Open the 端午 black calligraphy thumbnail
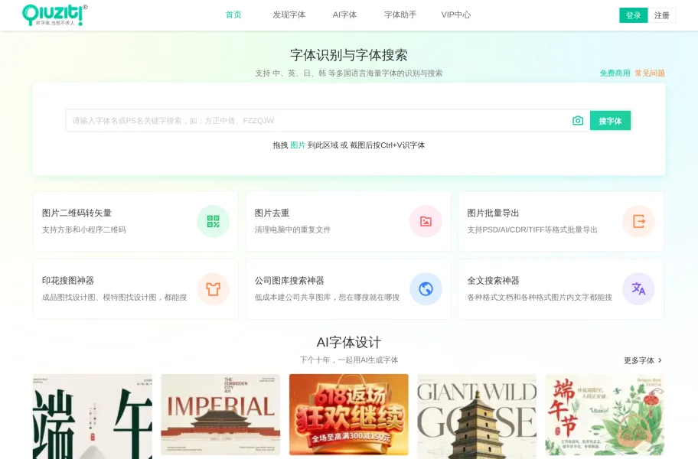This screenshot has height=459, width=698. [93, 416]
